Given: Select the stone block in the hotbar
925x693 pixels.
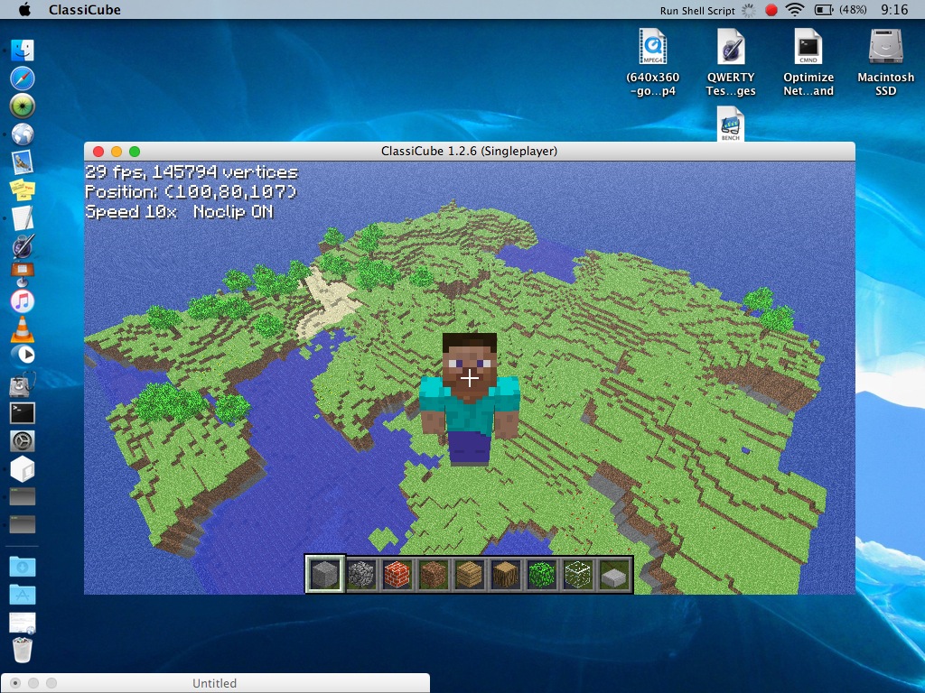Looking at the screenshot, I should coord(325,574).
